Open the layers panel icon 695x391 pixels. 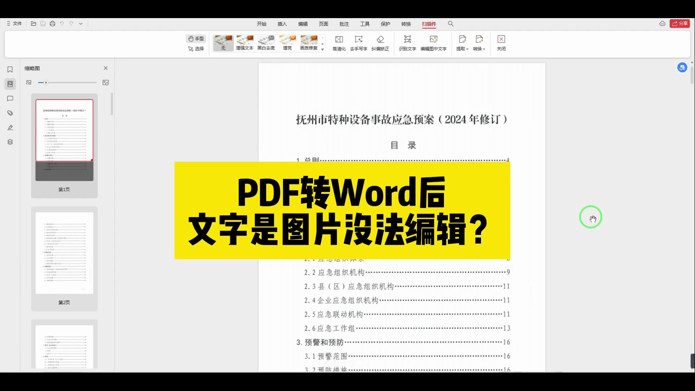click(10, 142)
